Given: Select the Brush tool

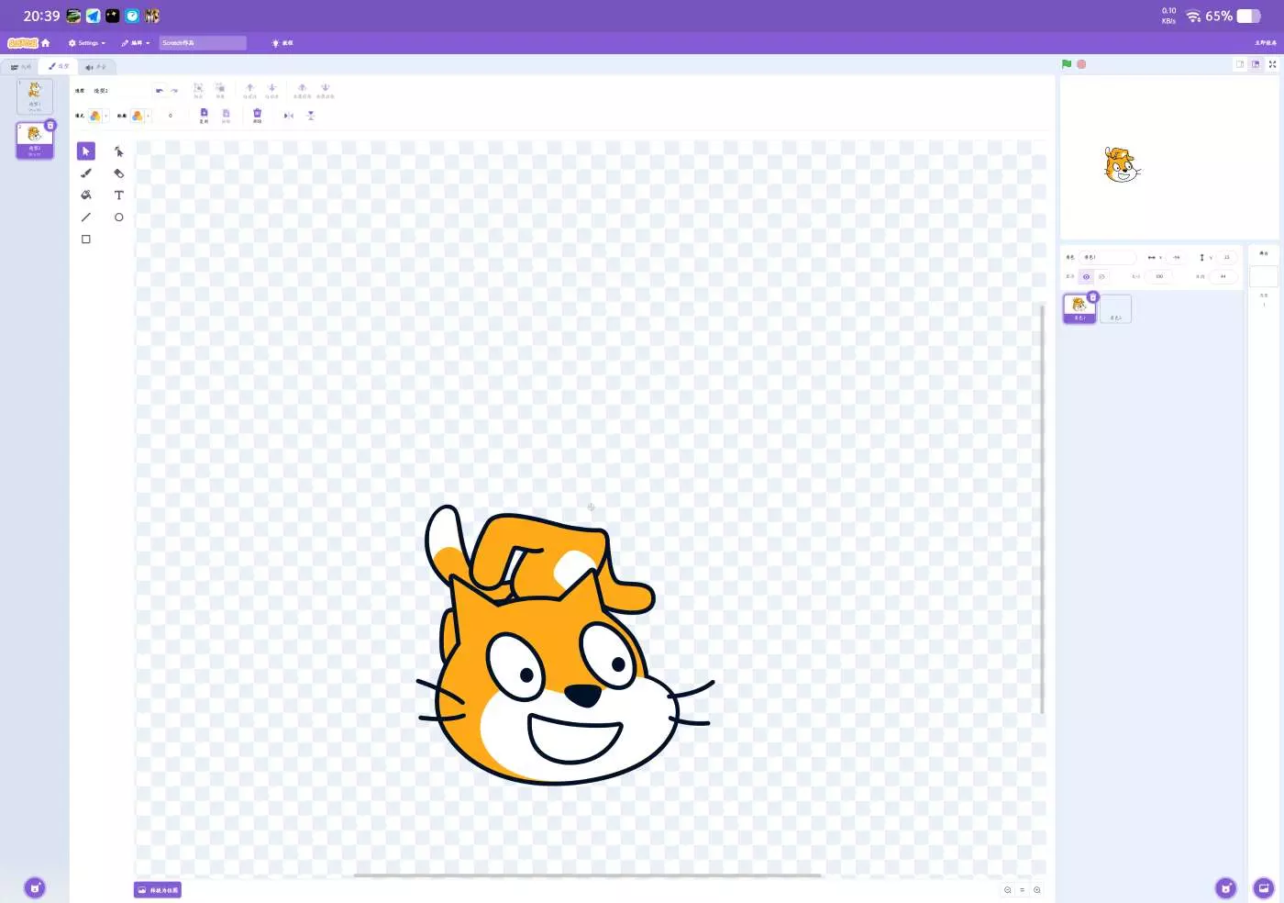Looking at the screenshot, I should (86, 173).
